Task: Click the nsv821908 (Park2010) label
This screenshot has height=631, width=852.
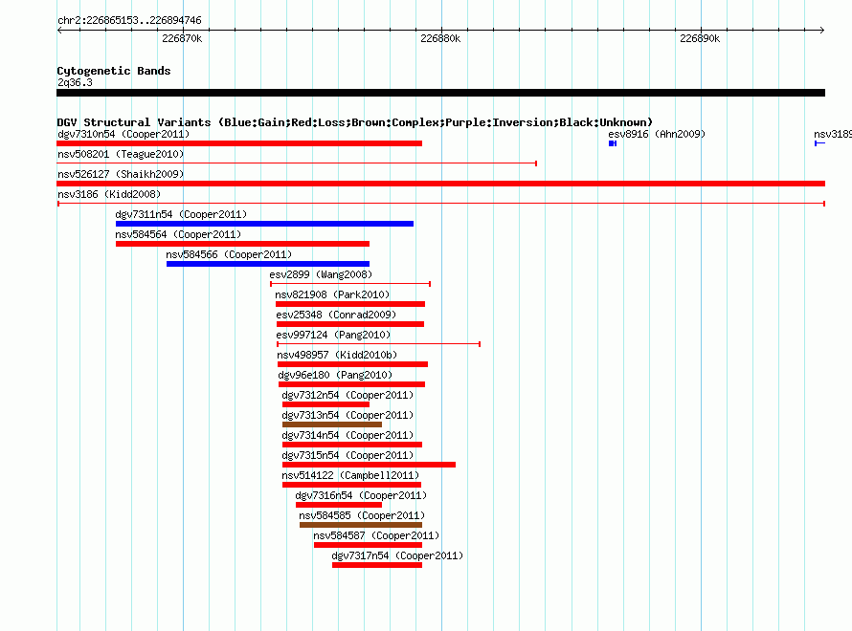Action: click(332, 294)
